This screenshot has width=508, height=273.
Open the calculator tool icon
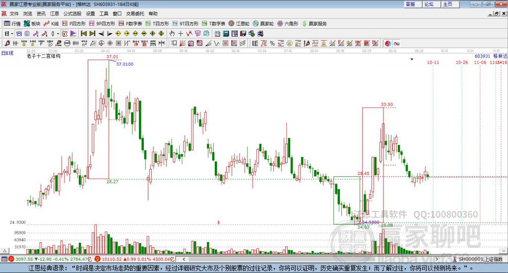pyautogui.click(x=226, y=34)
